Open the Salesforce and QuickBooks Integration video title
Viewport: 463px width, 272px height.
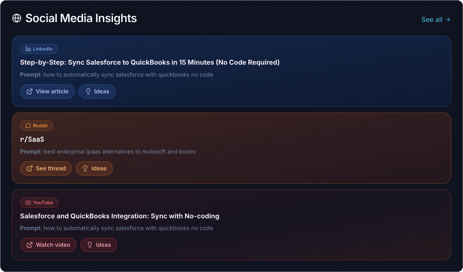pos(120,216)
